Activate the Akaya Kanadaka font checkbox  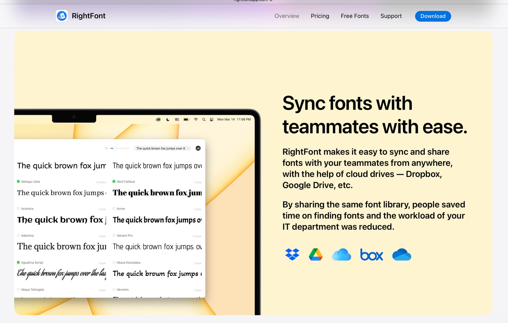pos(114,262)
